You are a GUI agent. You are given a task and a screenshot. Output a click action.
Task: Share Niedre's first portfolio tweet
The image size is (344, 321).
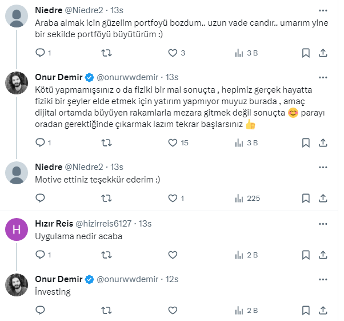tap(323, 53)
